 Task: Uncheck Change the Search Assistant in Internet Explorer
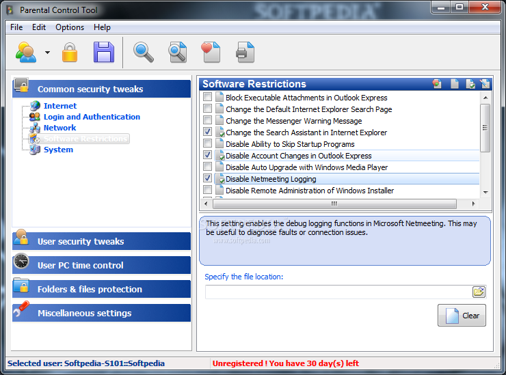tap(207, 132)
